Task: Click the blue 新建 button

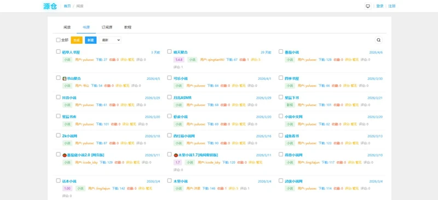Action: point(91,40)
